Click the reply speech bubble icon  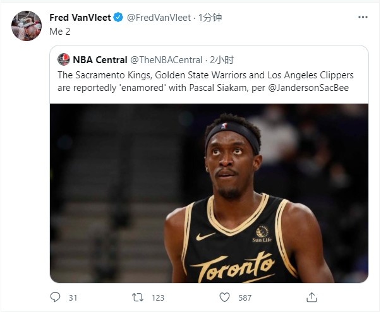(x=55, y=297)
